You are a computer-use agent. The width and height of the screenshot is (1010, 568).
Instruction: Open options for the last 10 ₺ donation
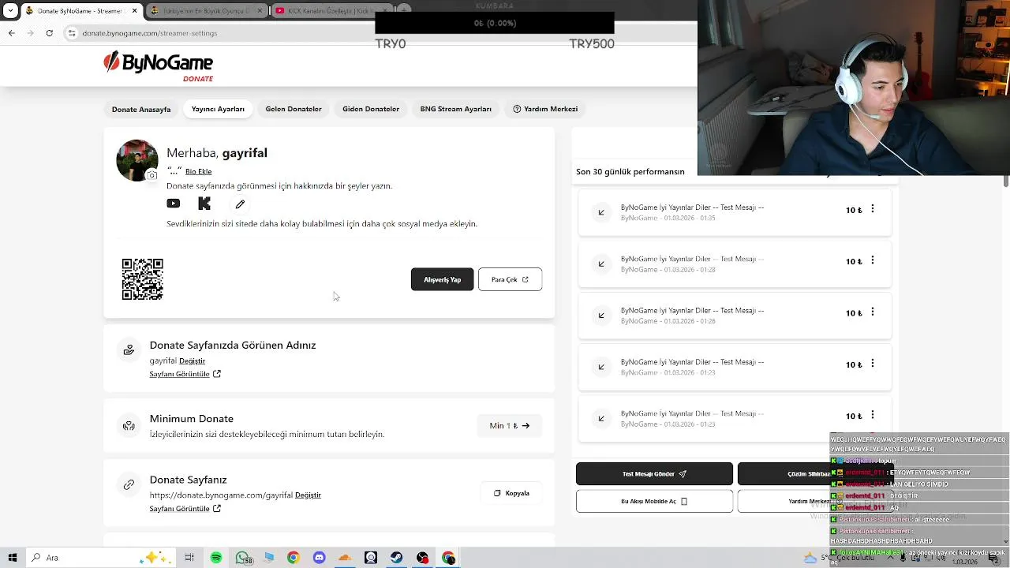pos(872,415)
